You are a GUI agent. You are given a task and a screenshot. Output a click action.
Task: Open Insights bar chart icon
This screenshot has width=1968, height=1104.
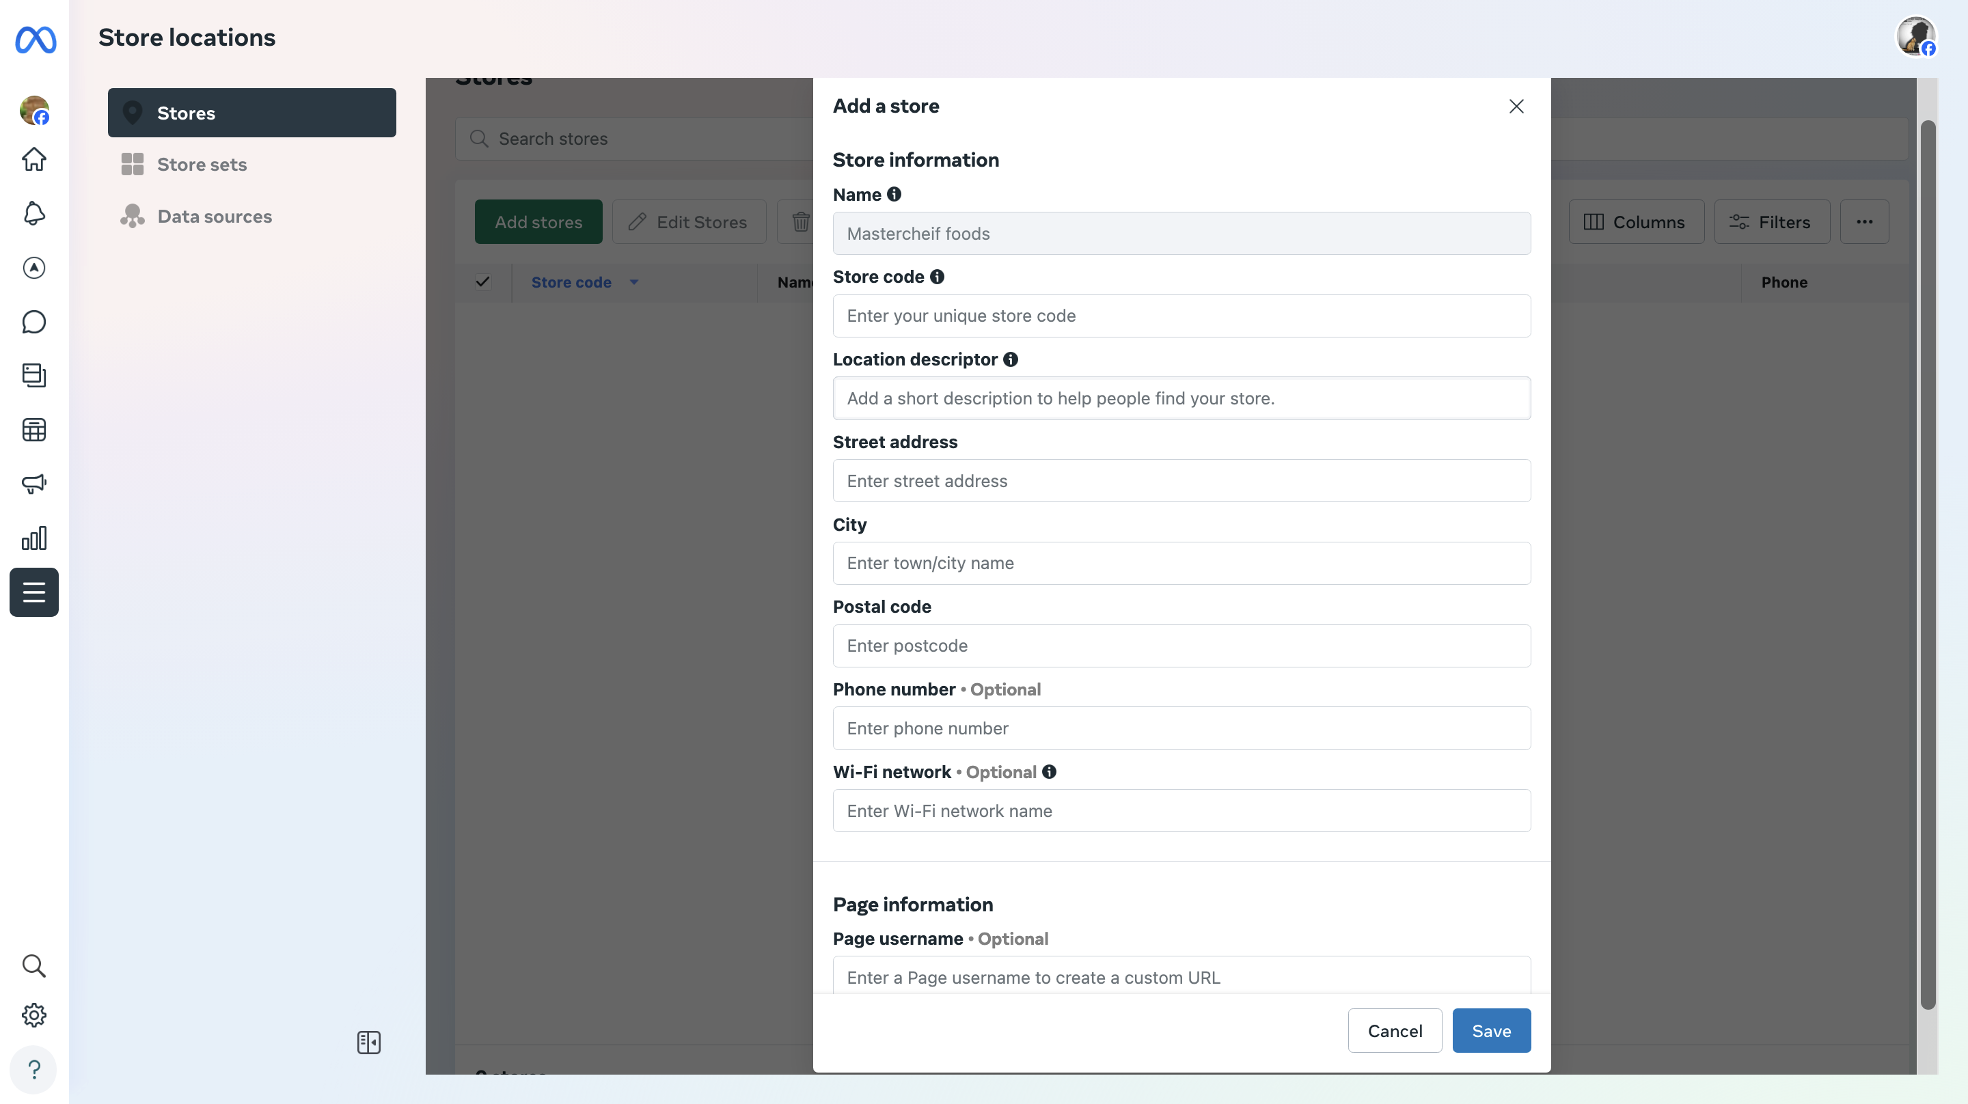(x=33, y=538)
